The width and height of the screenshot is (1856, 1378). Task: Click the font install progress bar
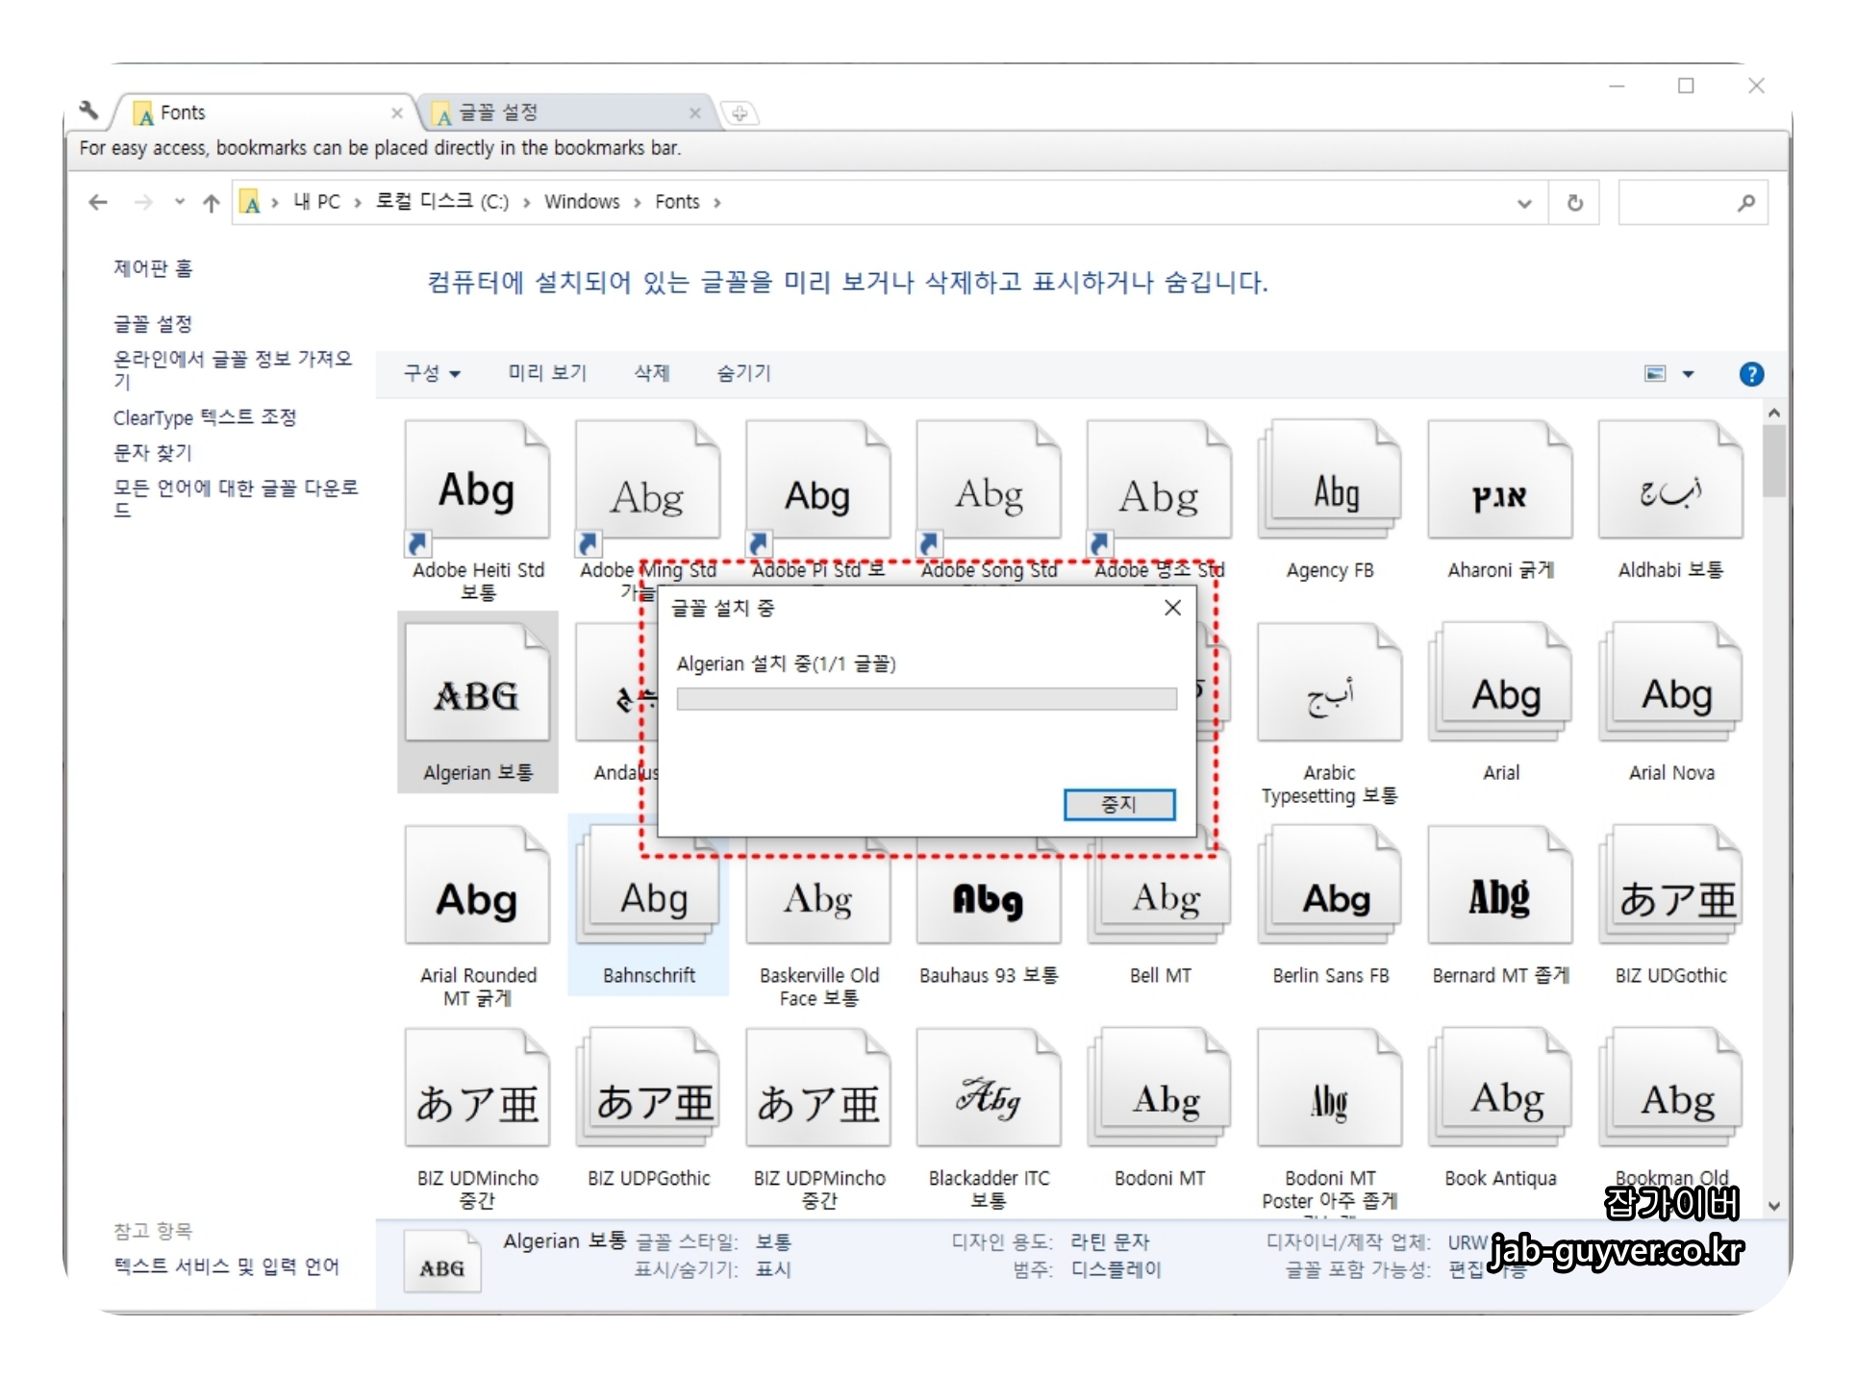tap(926, 699)
